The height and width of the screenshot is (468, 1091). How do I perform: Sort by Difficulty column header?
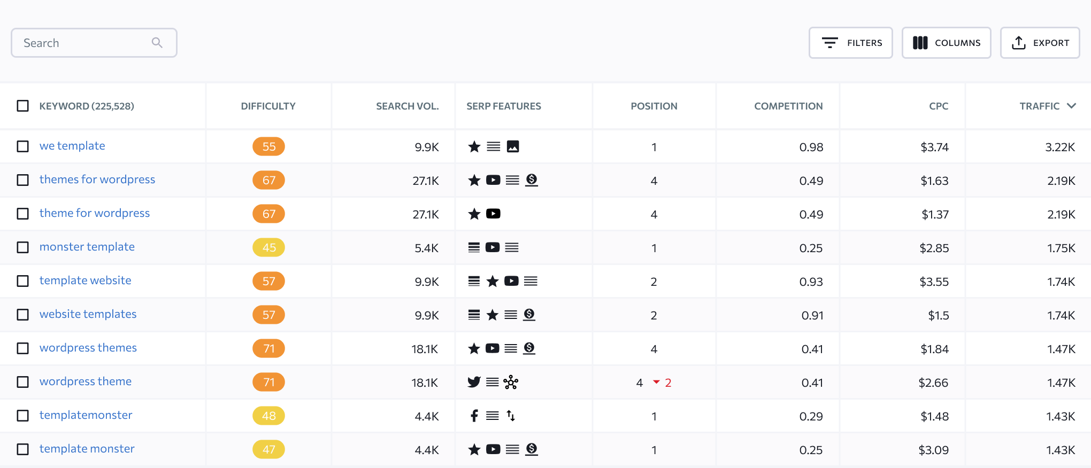[268, 106]
